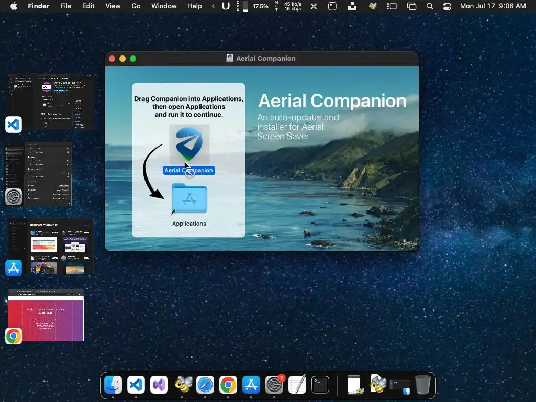Open the Apple menu
This screenshot has width=536, height=402.
(14, 6)
